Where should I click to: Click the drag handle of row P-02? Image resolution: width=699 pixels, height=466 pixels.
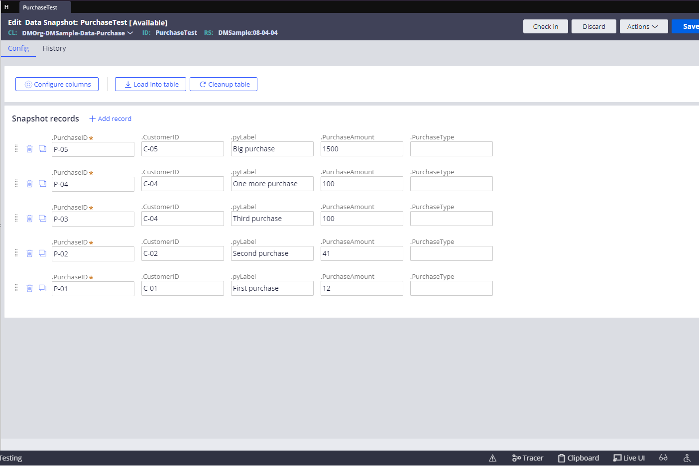pos(16,253)
